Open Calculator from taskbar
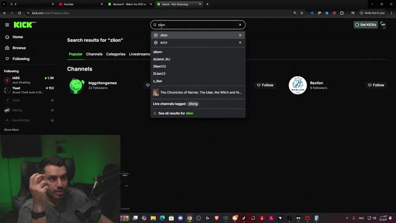 pyautogui.click(x=316, y=218)
